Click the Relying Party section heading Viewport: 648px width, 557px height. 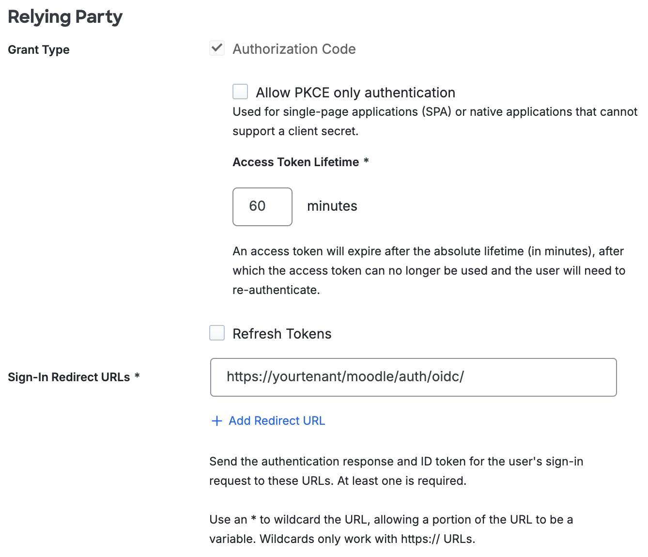click(x=65, y=16)
